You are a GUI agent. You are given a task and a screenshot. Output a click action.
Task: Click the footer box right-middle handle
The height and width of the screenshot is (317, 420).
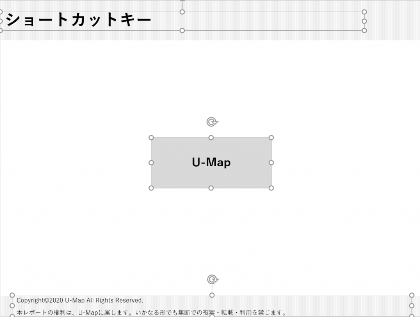[412, 306]
